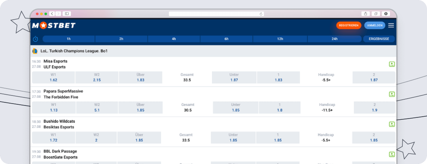Click browser back arrow

(52, 13)
